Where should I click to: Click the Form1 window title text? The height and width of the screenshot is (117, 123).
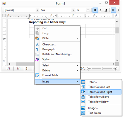point(61,4)
